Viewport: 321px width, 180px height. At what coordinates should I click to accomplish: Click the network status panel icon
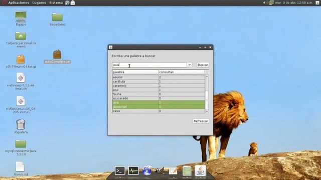271,2
